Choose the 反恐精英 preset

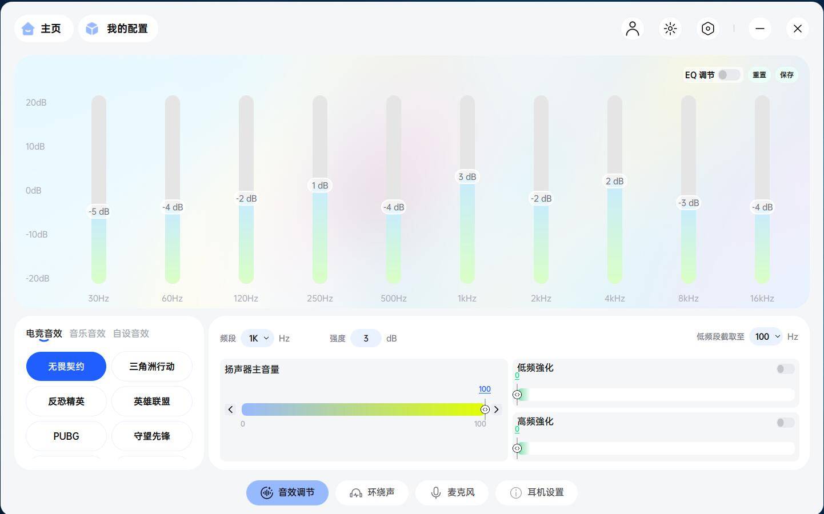point(66,401)
